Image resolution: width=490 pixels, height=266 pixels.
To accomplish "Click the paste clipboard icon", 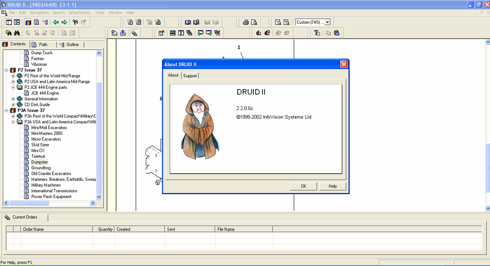I will (336, 33).
